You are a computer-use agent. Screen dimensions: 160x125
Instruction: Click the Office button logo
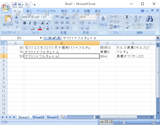pyautogui.click(x=5, y=6)
